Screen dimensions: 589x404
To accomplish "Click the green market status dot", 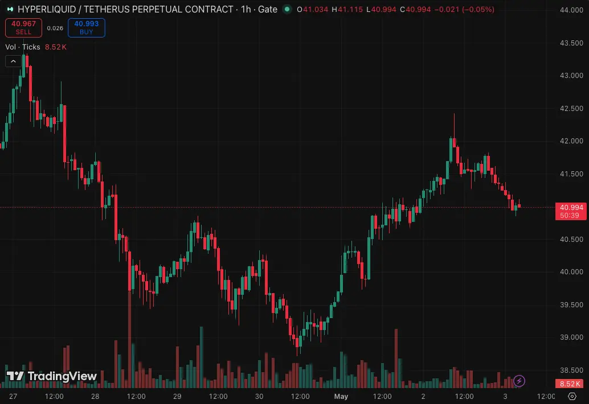I will 287,9.
